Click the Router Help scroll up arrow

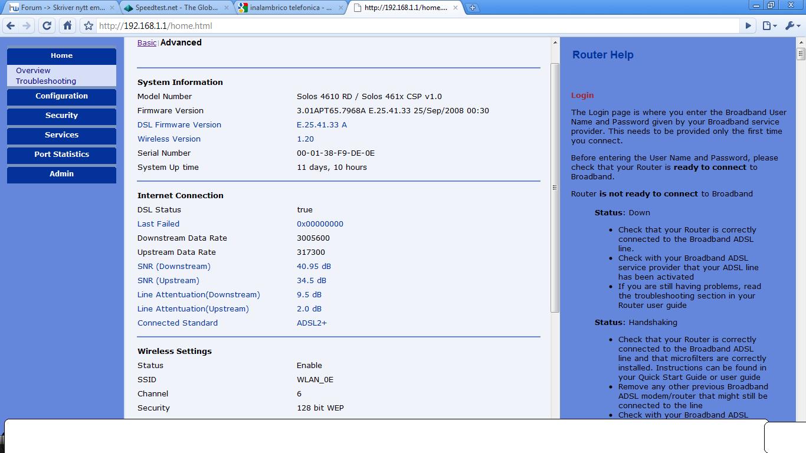tap(801, 42)
